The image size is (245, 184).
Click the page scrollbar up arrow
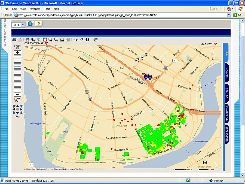[x=242, y=21]
